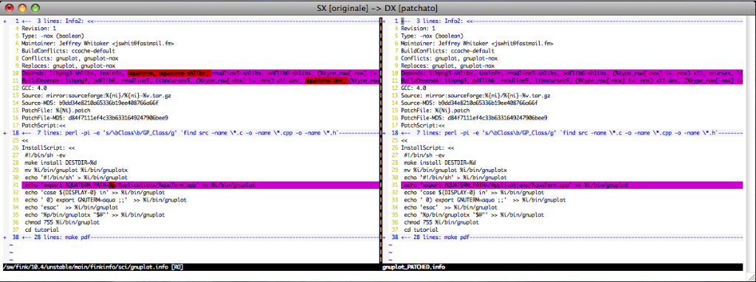Image resolution: width=756 pixels, height=282 pixels.
Task: Click 'cd tutorial' in left pane
Action: (x=41, y=230)
